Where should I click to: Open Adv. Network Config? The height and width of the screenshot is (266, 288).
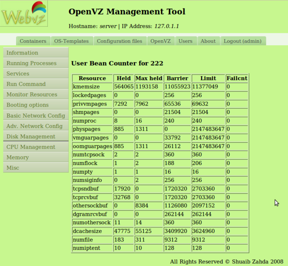[36, 126]
